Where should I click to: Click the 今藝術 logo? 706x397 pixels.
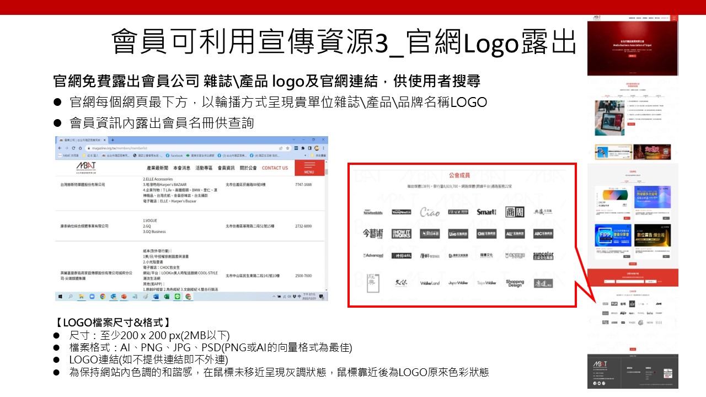[373, 234]
